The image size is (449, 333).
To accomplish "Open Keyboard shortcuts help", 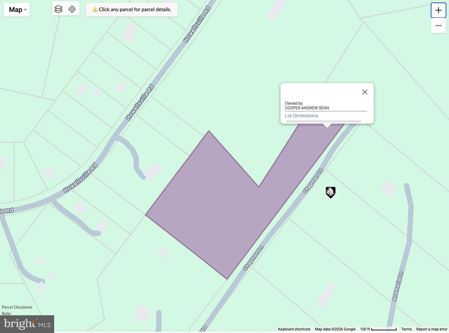I will tap(294, 329).
